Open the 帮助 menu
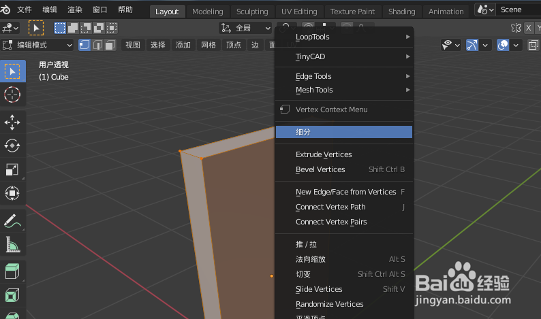 [x=125, y=10]
